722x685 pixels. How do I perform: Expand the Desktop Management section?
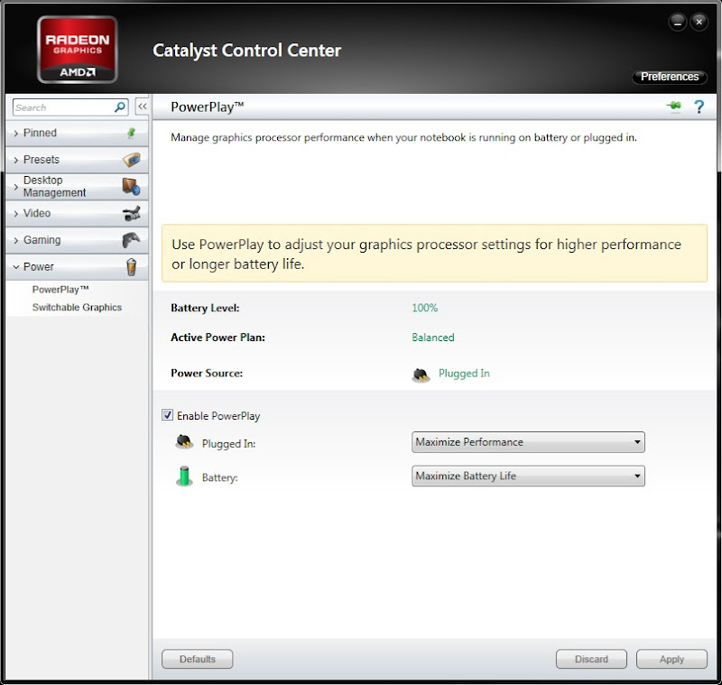pos(77,187)
